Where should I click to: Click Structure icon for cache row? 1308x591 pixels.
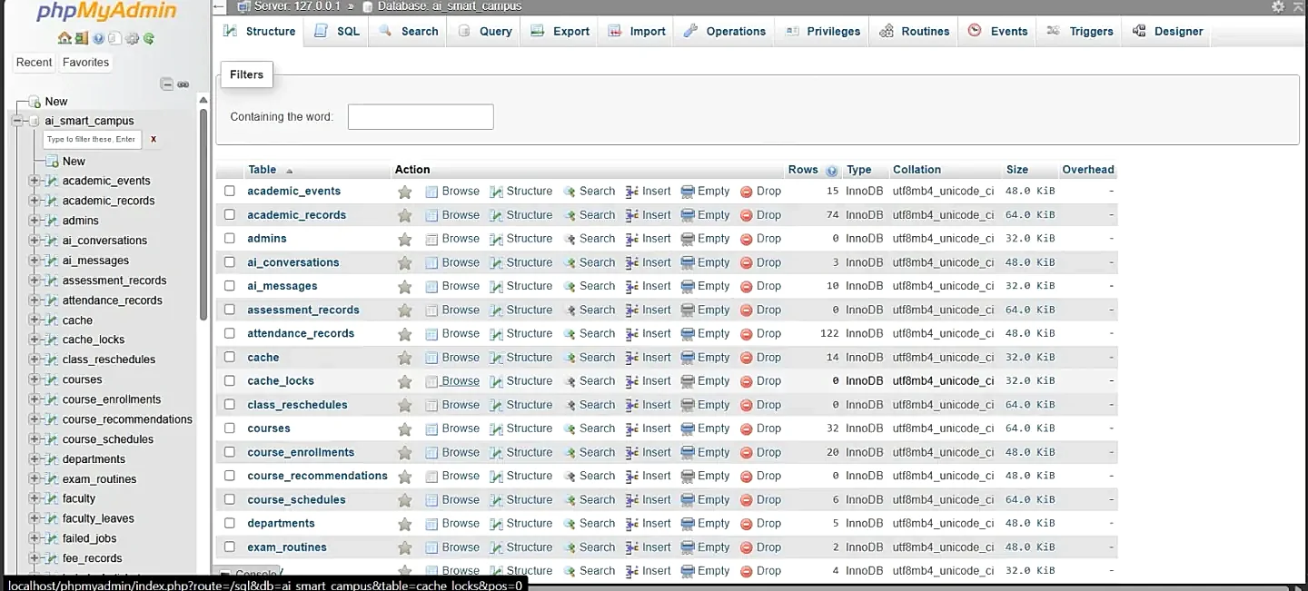tap(496, 358)
